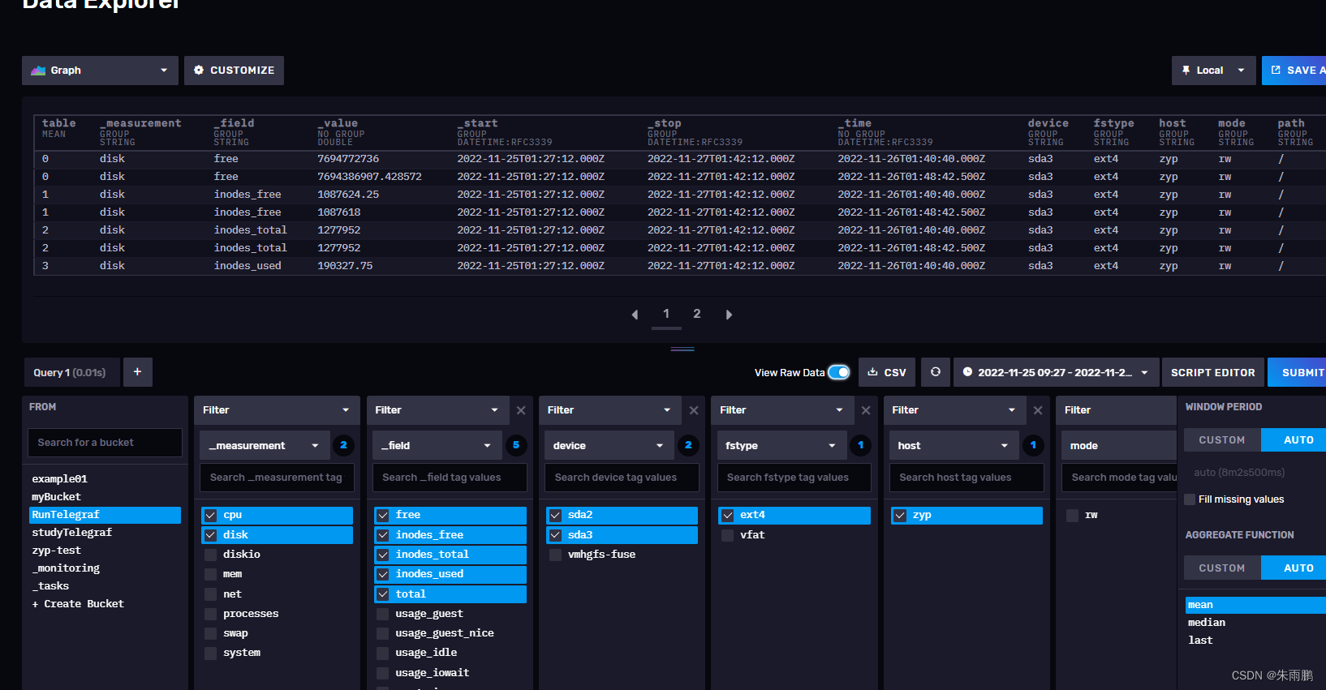Uncheck the disk measurement

tap(277, 535)
